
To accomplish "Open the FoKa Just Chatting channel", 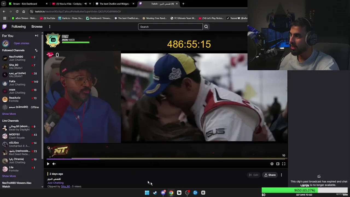I will click(21, 83).
